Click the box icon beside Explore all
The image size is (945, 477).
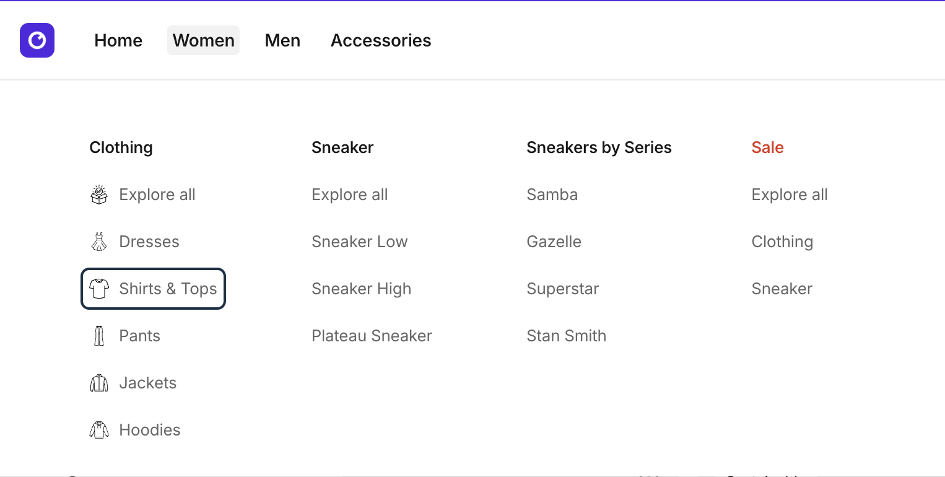[x=99, y=195]
